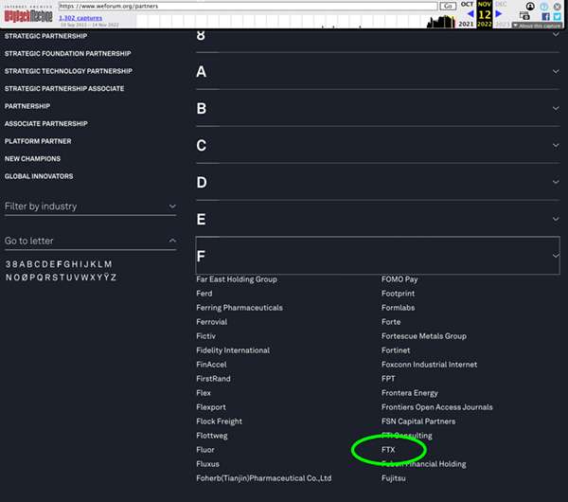Open the Wayback help icon
This screenshot has width=568, height=502.
coord(543,7)
